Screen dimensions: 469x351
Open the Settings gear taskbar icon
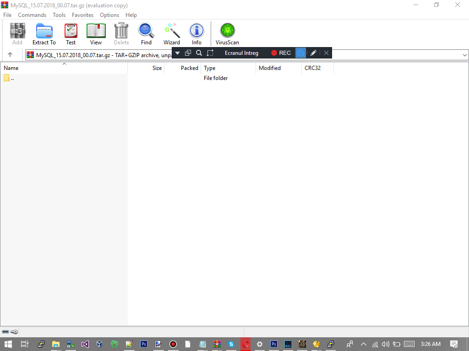coord(260,344)
